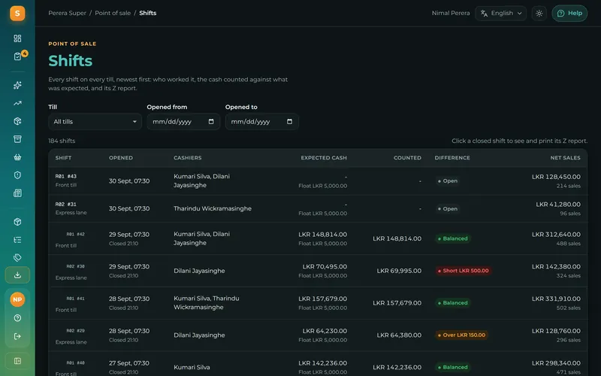Open the price tag icon in sidebar

(17, 257)
